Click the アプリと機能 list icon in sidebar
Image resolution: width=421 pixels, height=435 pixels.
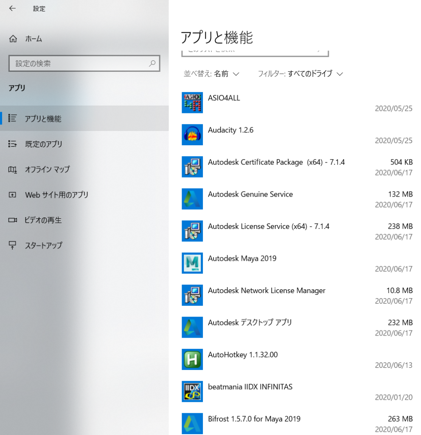point(12,118)
